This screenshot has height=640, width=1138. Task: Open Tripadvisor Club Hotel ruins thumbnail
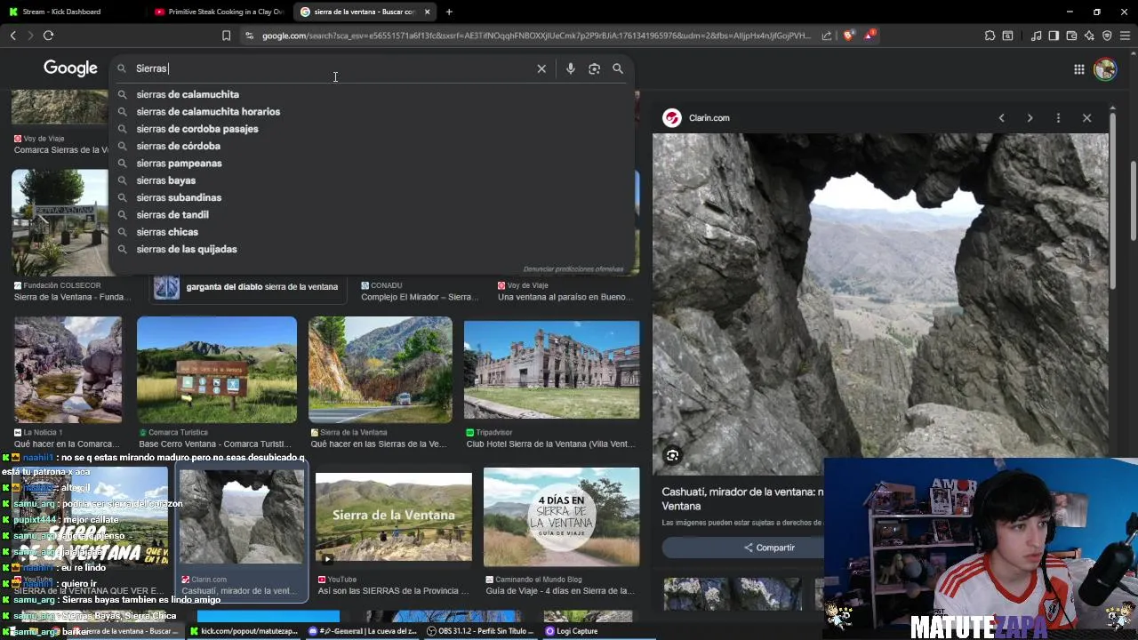(x=551, y=369)
